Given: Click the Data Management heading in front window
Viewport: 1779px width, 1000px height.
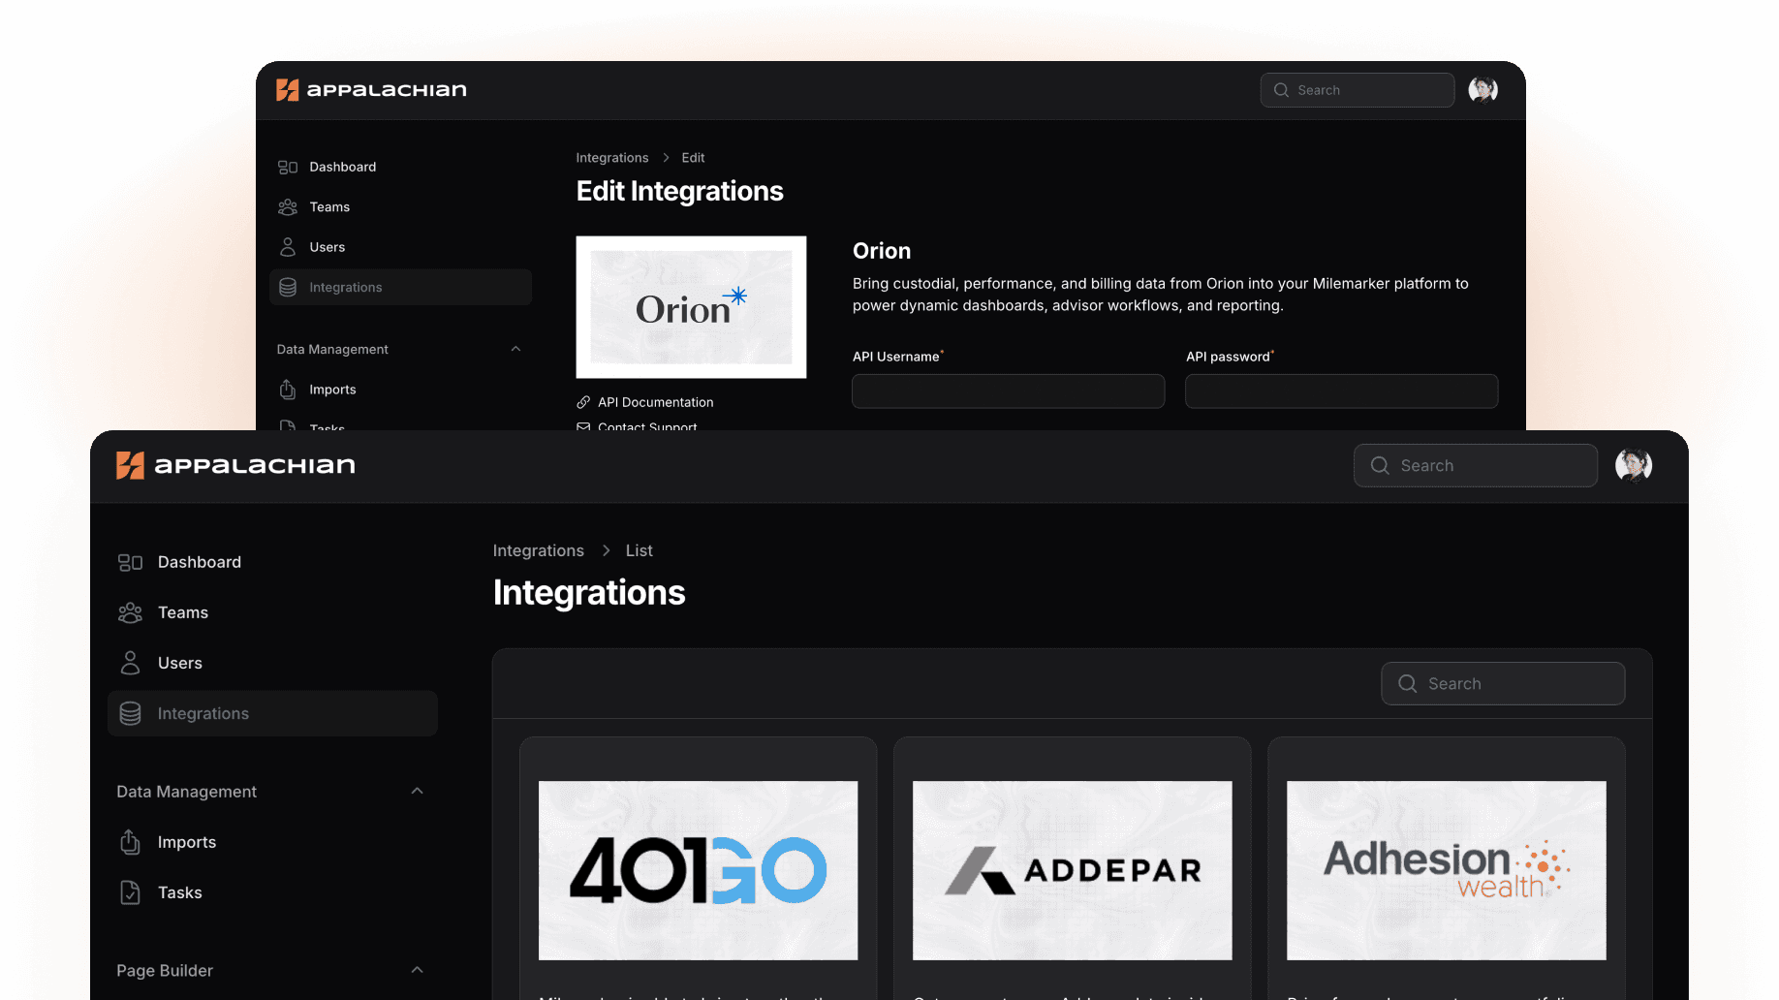Looking at the screenshot, I should 186,792.
